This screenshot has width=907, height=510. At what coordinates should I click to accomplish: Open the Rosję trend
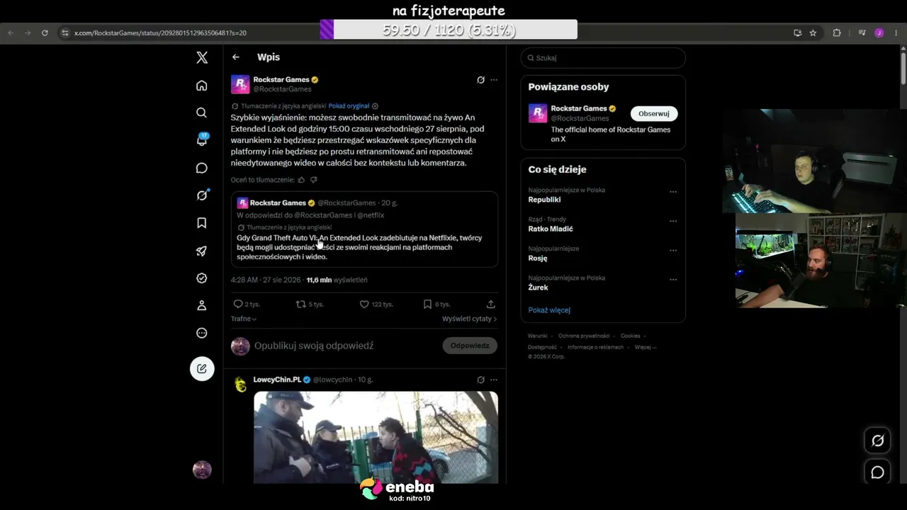pyautogui.click(x=538, y=259)
